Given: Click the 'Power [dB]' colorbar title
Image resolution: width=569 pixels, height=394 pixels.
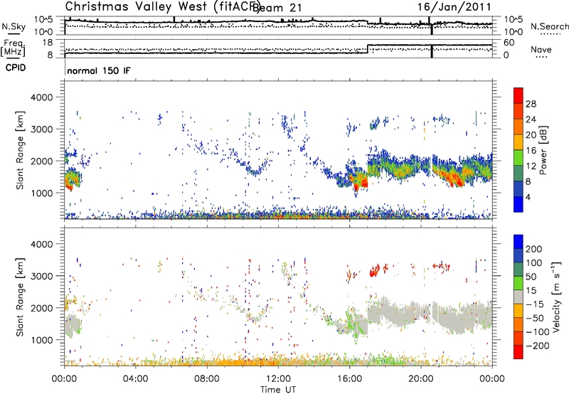Looking at the screenshot, I should tap(543, 150).
